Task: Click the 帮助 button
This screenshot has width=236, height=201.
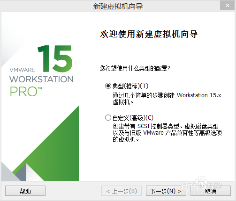Action: [25, 191]
